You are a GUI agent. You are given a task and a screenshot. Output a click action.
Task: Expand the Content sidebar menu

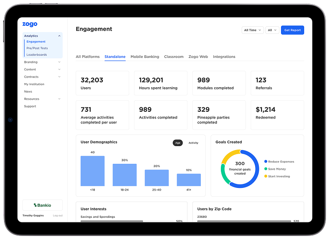click(x=59, y=69)
